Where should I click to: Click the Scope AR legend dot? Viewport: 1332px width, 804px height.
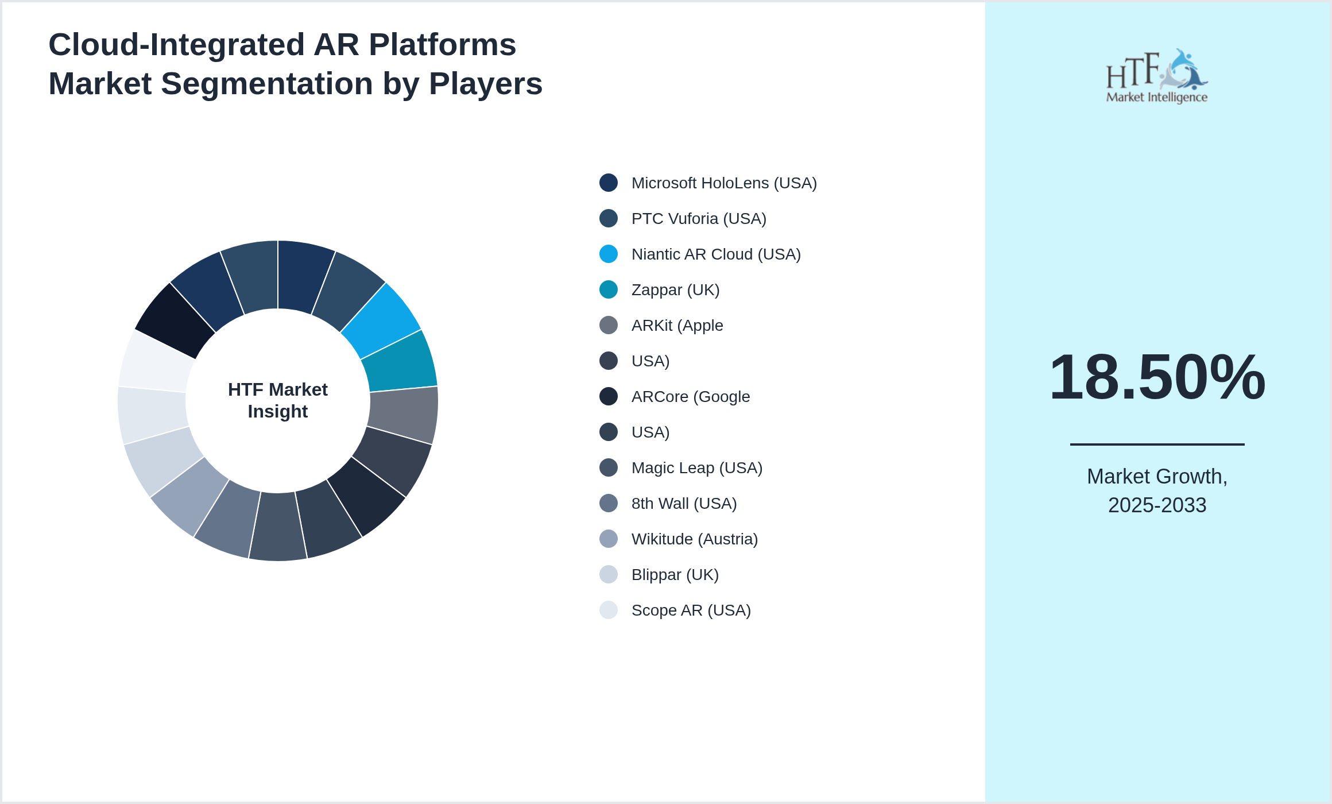[x=608, y=610]
